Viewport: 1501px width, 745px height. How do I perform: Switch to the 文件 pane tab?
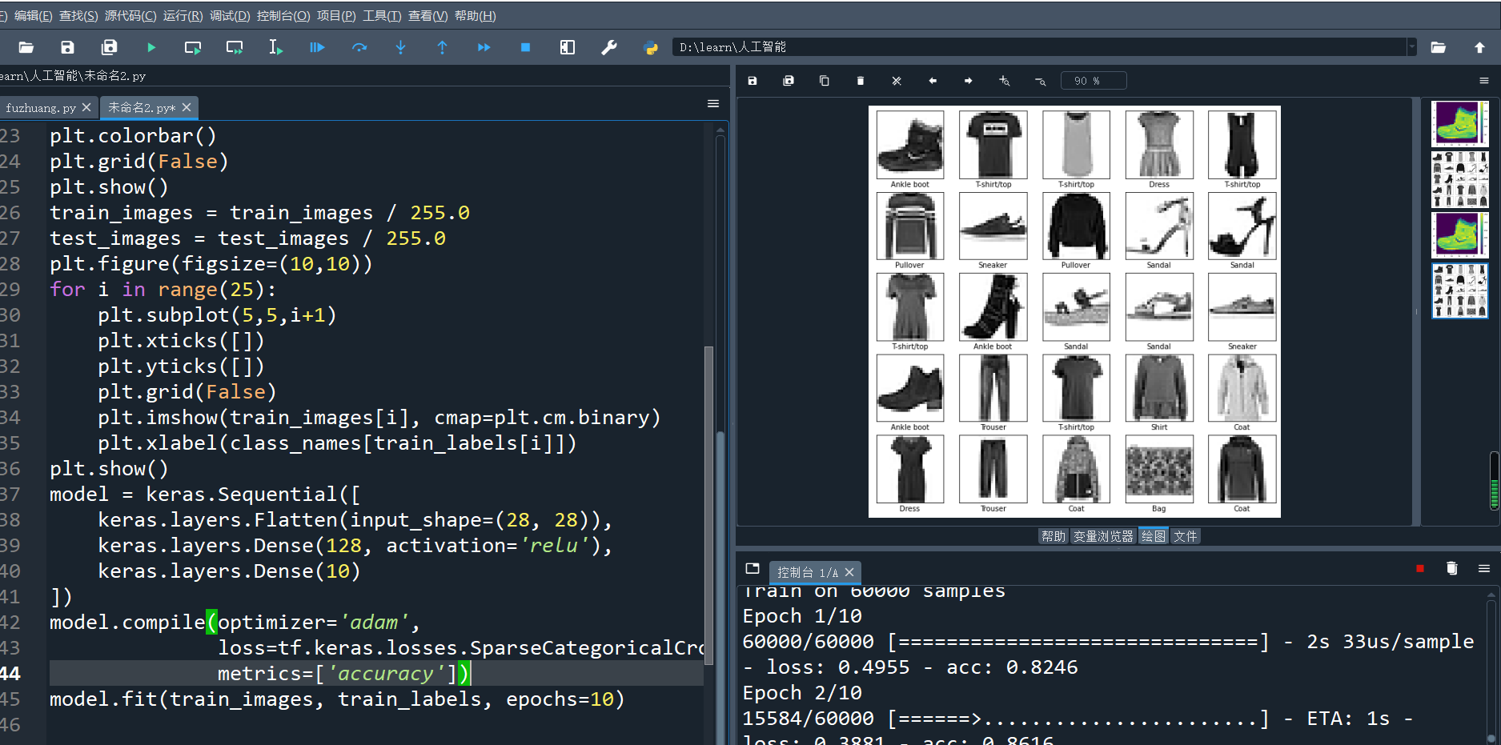pyautogui.click(x=1185, y=536)
